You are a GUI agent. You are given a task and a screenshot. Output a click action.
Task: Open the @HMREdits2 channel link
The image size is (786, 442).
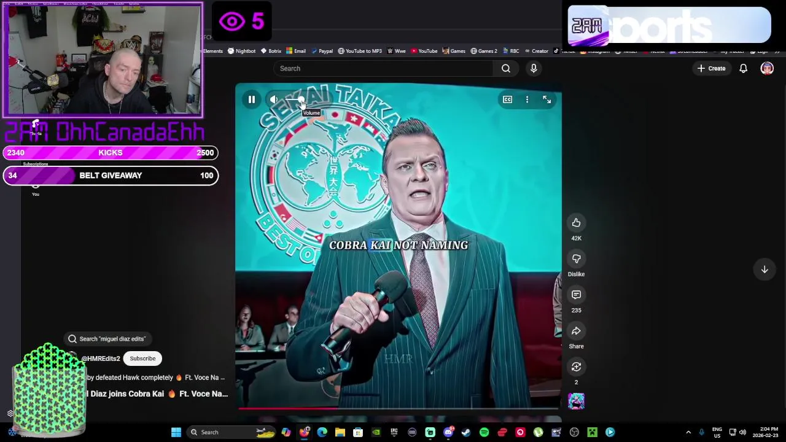(101, 359)
